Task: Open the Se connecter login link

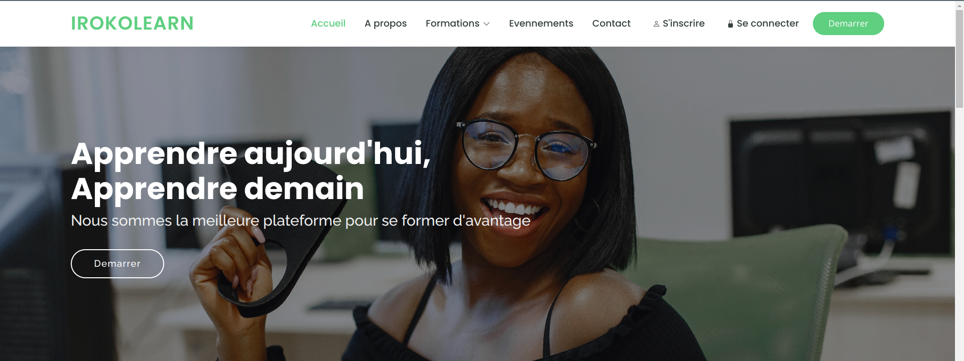Action: tap(763, 24)
